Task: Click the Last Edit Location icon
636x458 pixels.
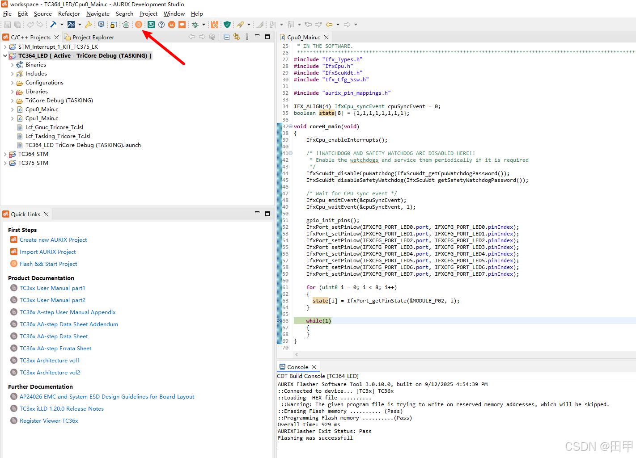Action: tap(308, 25)
